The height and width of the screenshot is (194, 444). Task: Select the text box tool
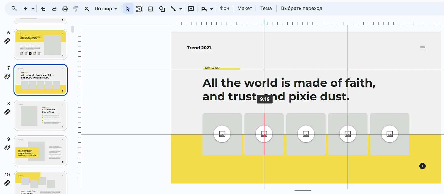(x=139, y=9)
